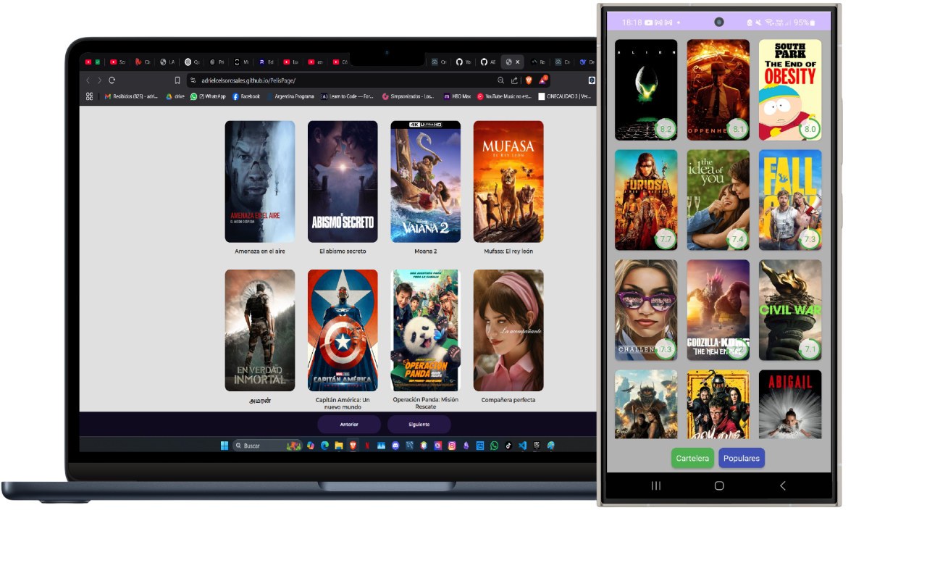Open WhatsApp from the taskbar
The image size is (927, 571).
pyautogui.click(x=494, y=446)
